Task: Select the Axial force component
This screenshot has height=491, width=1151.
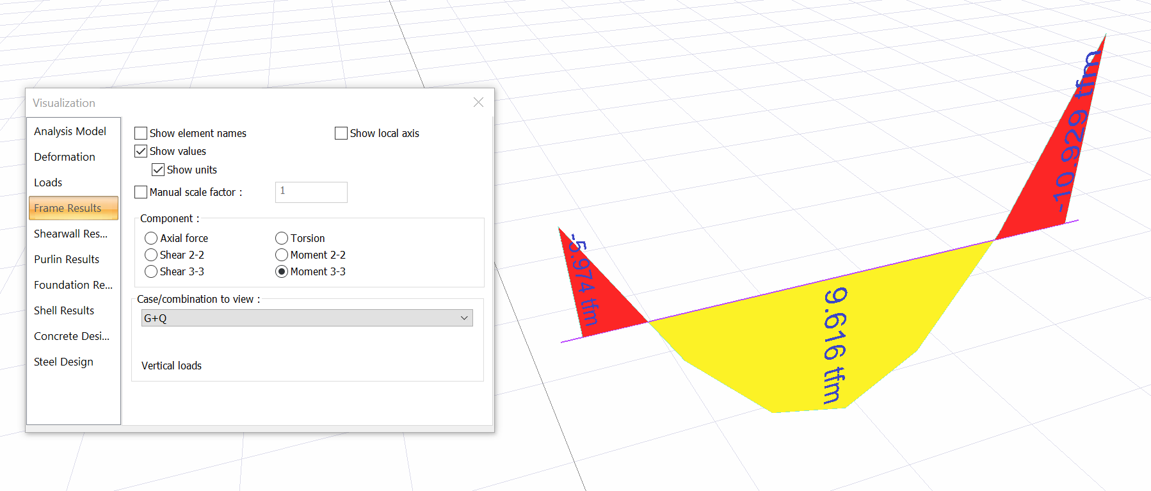Action: 151,238
